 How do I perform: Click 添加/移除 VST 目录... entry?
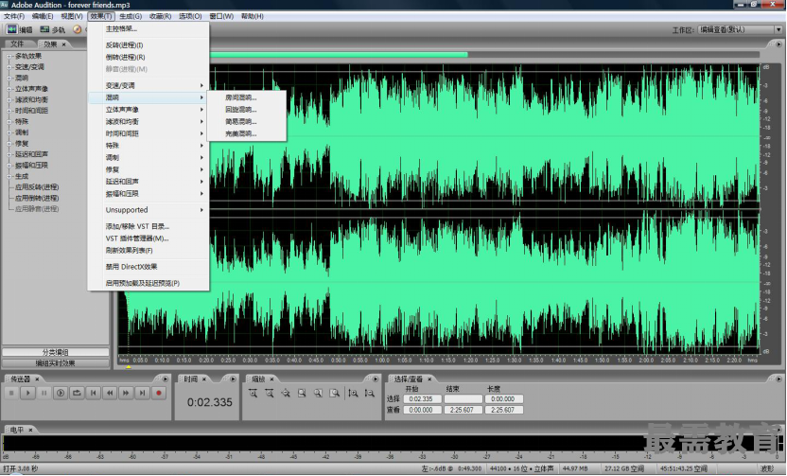pyautogui.click(x=149, y=226)
